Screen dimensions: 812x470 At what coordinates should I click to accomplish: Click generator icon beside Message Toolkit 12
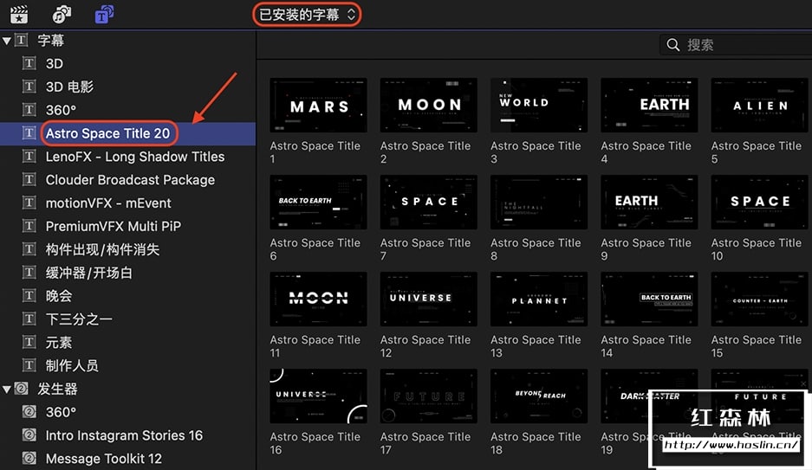[29, 458]
